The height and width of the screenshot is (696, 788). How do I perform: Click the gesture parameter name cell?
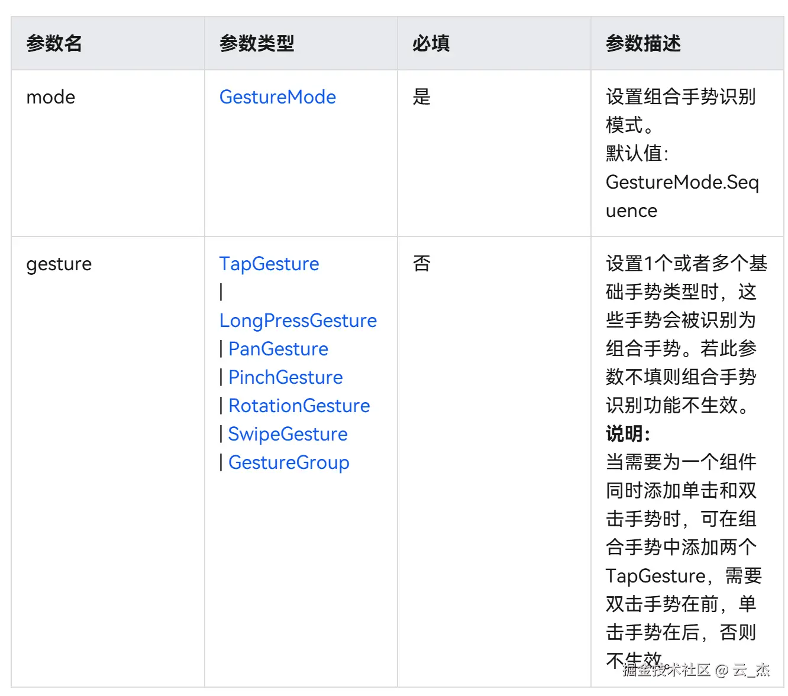[59, 264]
